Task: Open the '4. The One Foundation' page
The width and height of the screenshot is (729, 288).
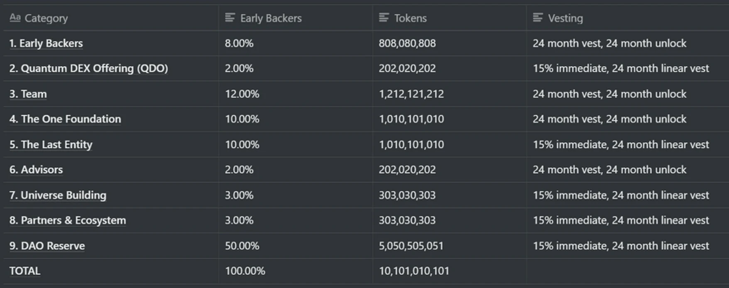Action: point(65,119)
